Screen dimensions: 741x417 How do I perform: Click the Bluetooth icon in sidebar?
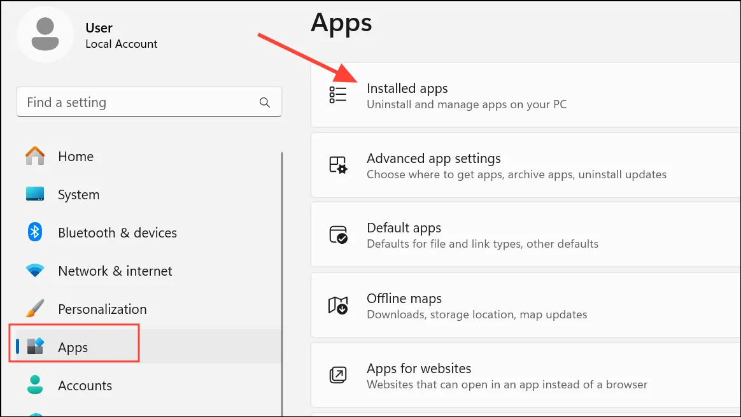(35, 232)
